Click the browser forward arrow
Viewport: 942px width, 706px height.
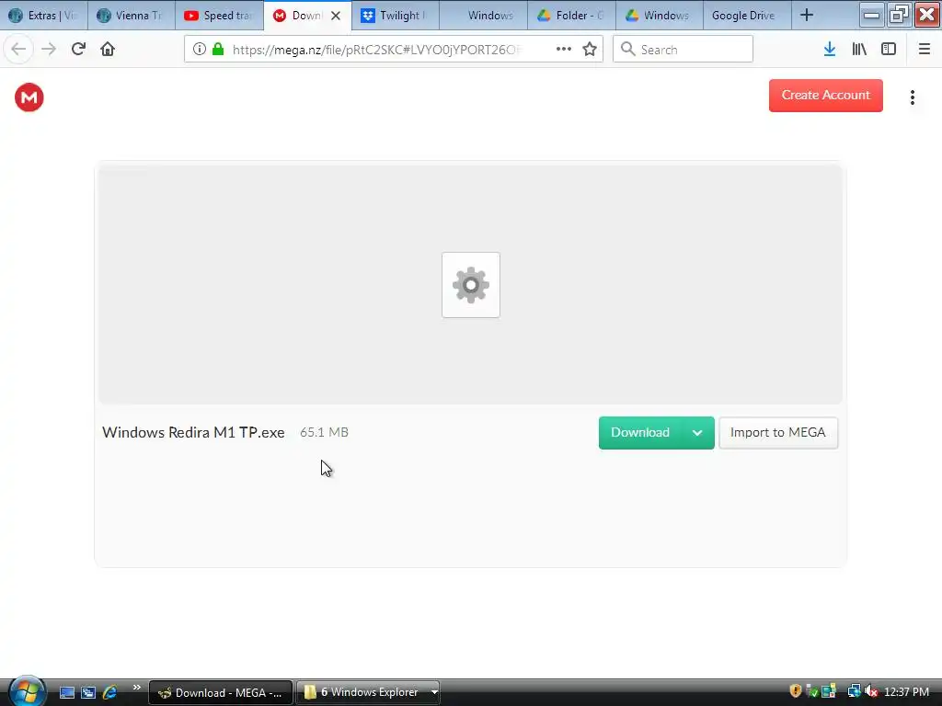(49, 50)
